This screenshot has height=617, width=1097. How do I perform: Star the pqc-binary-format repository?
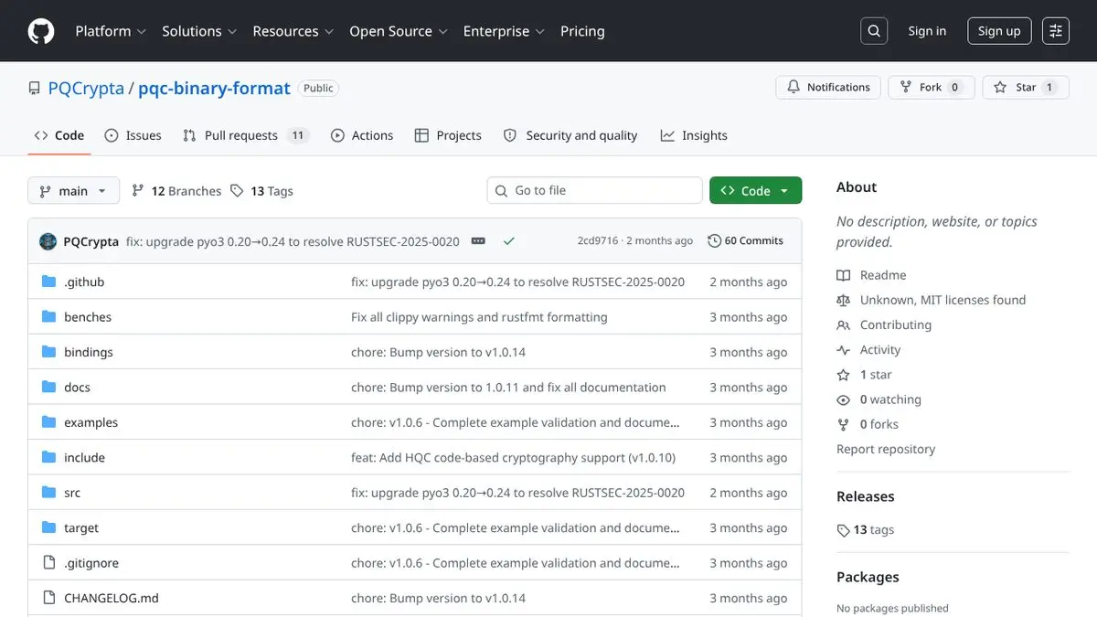click(x=1025, y=87)
